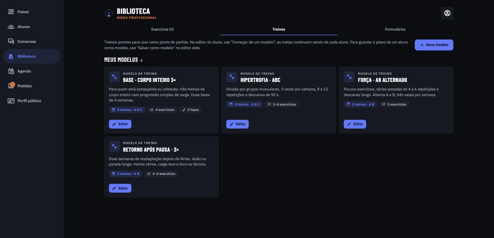The image size is (494, 238).
Task: Select the Treinos tab
Action: [x=279, y=29]
